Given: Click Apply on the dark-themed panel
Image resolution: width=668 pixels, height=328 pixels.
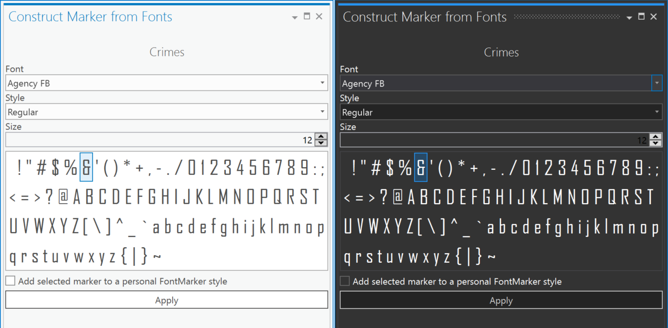Looking at the screenshot, I should [x=501, y=300].
